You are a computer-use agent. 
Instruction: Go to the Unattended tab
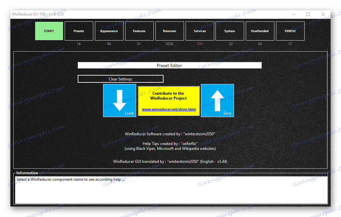[x=260, y=31]
